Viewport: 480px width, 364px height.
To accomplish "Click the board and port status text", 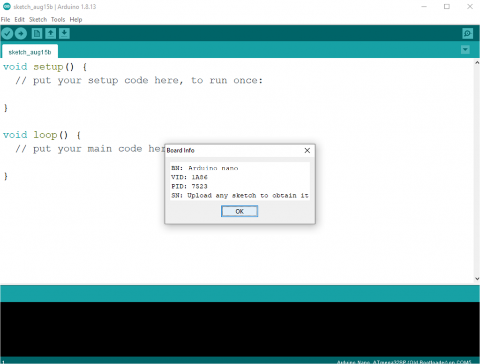I will click(404, 362).
